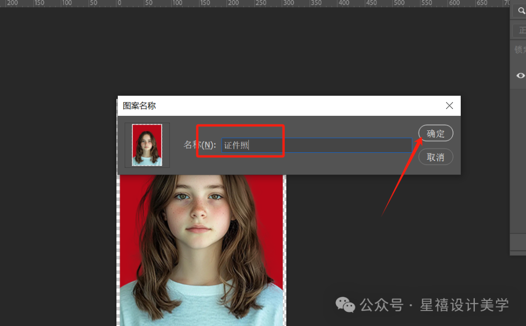Click the portrait photo on the canvas
The width and height of the screenshot is (526, 326).
tap(201, 250)
